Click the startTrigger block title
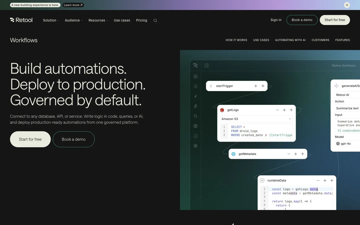 coord(224,86)
